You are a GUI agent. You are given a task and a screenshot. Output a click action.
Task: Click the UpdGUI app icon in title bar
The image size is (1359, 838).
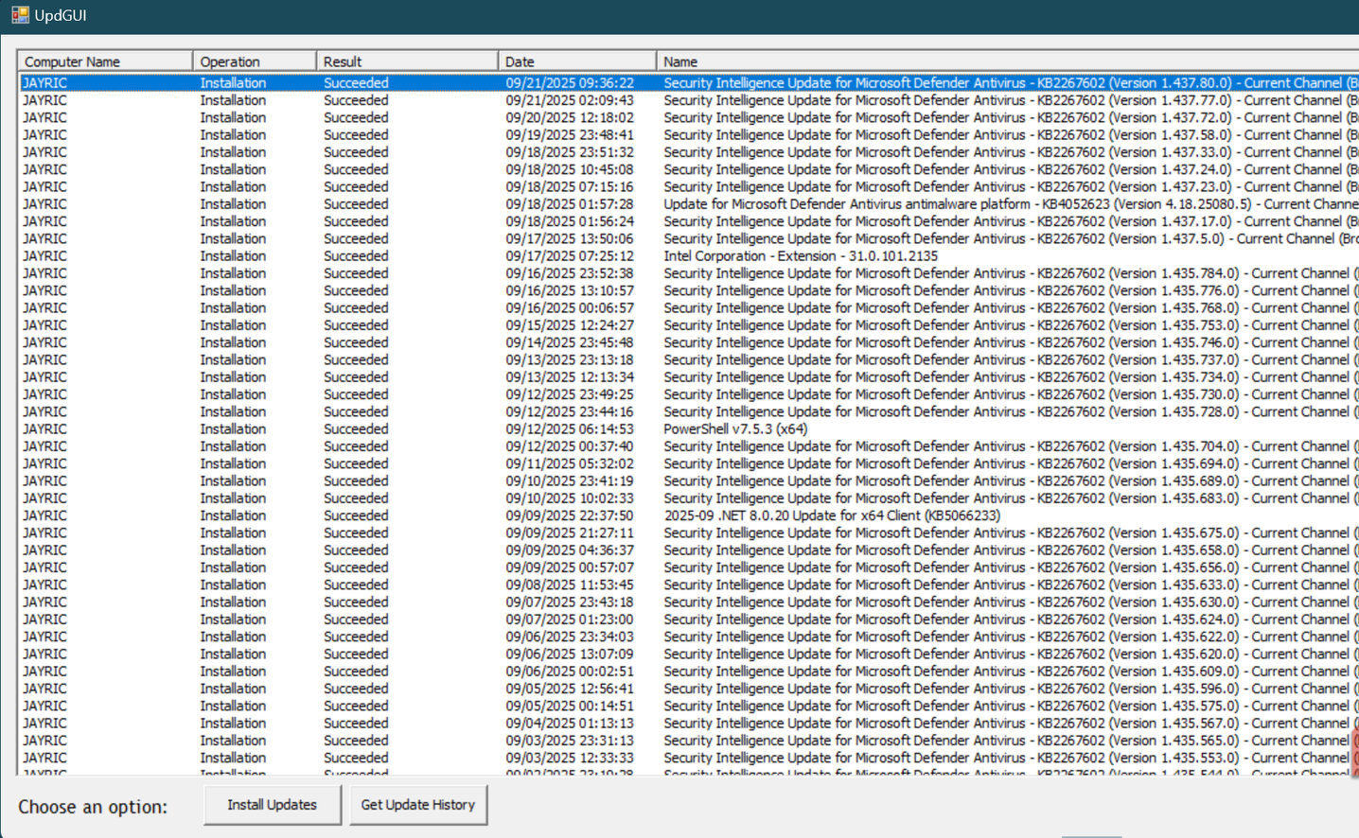pyautogui.click(x=20, y=15)
